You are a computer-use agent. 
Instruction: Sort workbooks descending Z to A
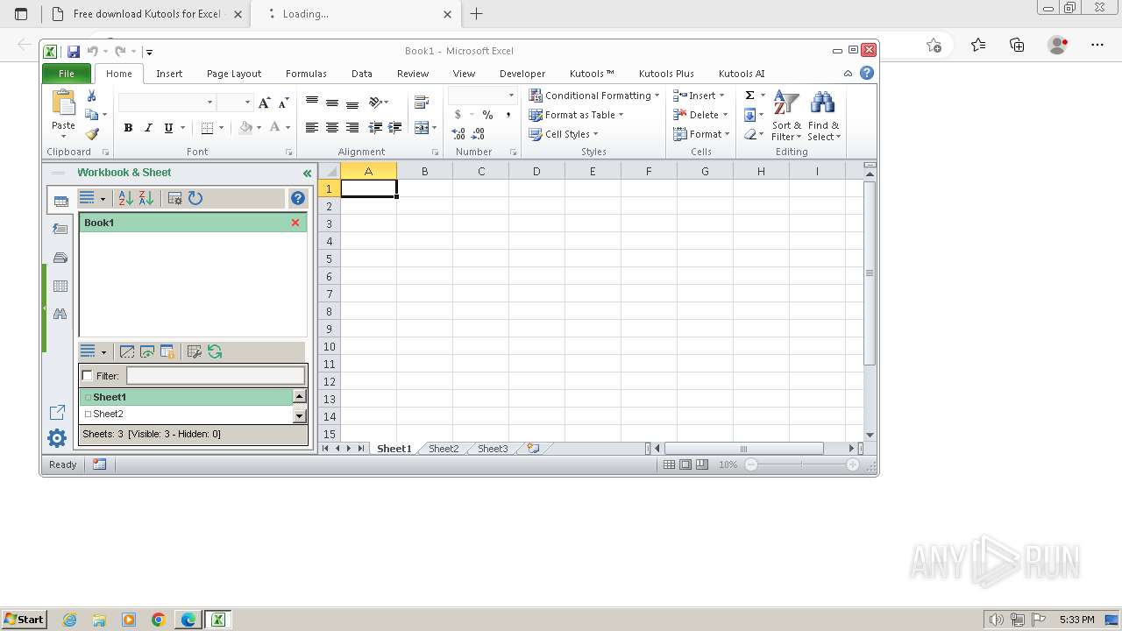click(146, 199)
